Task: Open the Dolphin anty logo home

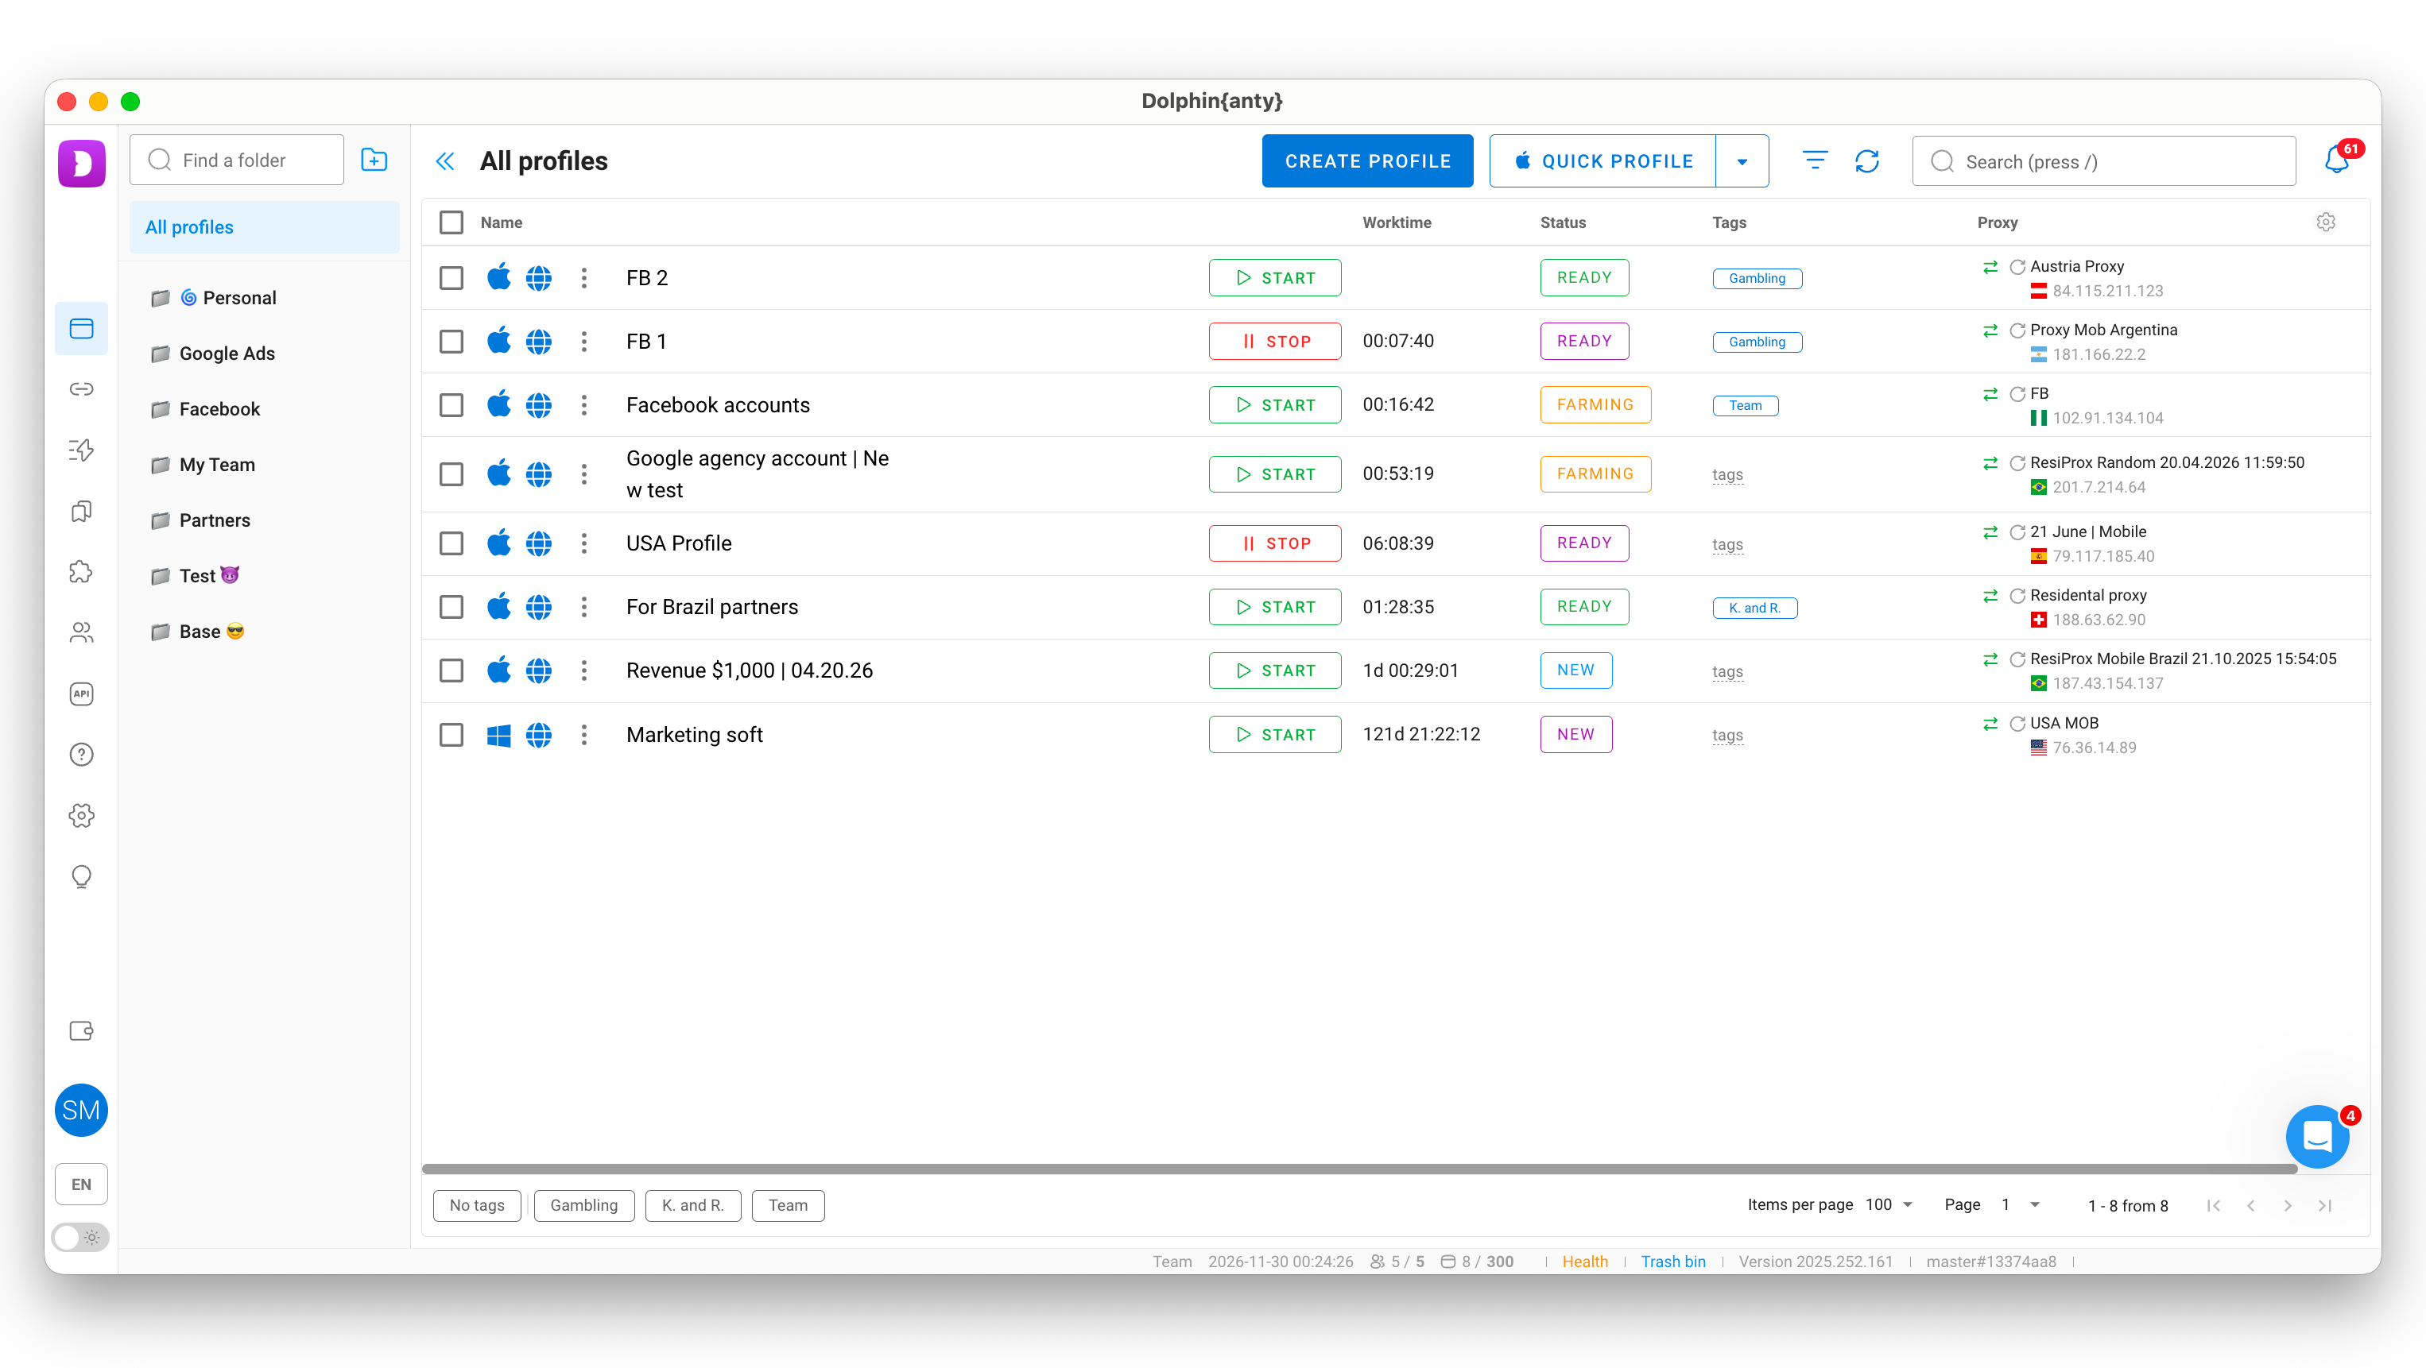Action: click(x=81, y=163)
